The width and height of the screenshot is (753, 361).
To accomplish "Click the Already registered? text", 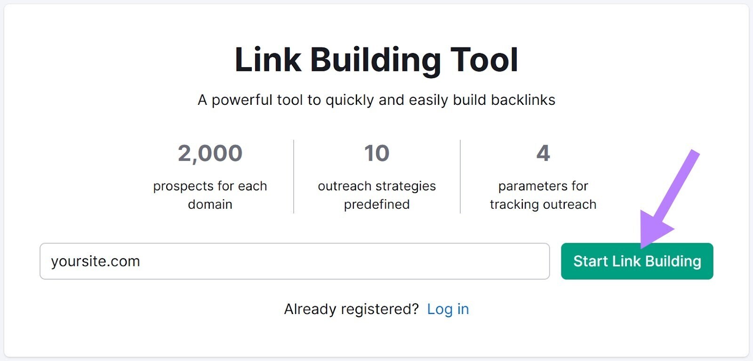I will pyautogui.click(x=351, y=309).
